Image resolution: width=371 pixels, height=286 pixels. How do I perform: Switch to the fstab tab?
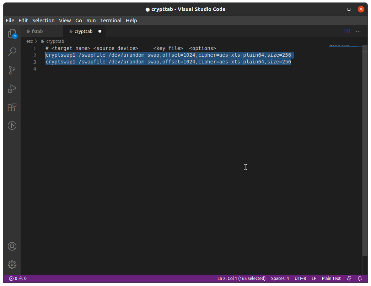(x=37, y=31)
